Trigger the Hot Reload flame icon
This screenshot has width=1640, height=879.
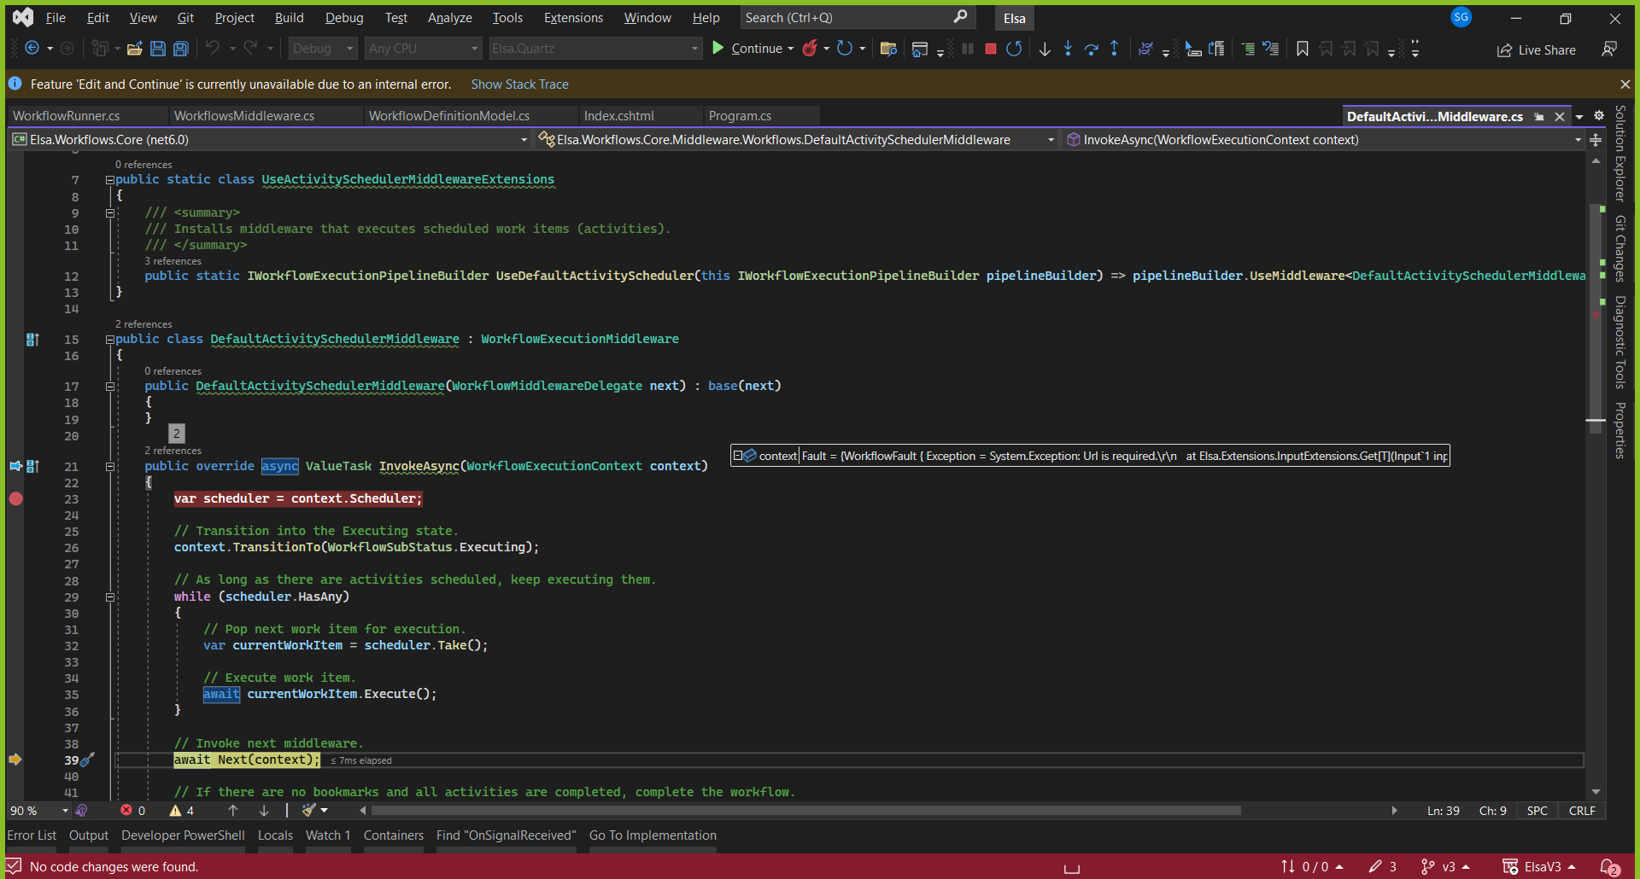tap(810, 49)
